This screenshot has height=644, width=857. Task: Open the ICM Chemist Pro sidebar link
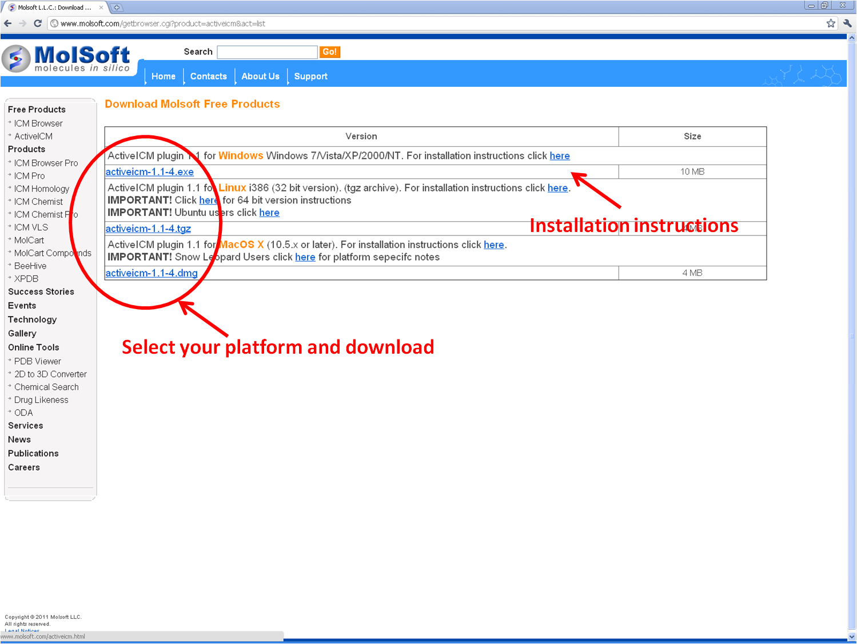(46, 215)
